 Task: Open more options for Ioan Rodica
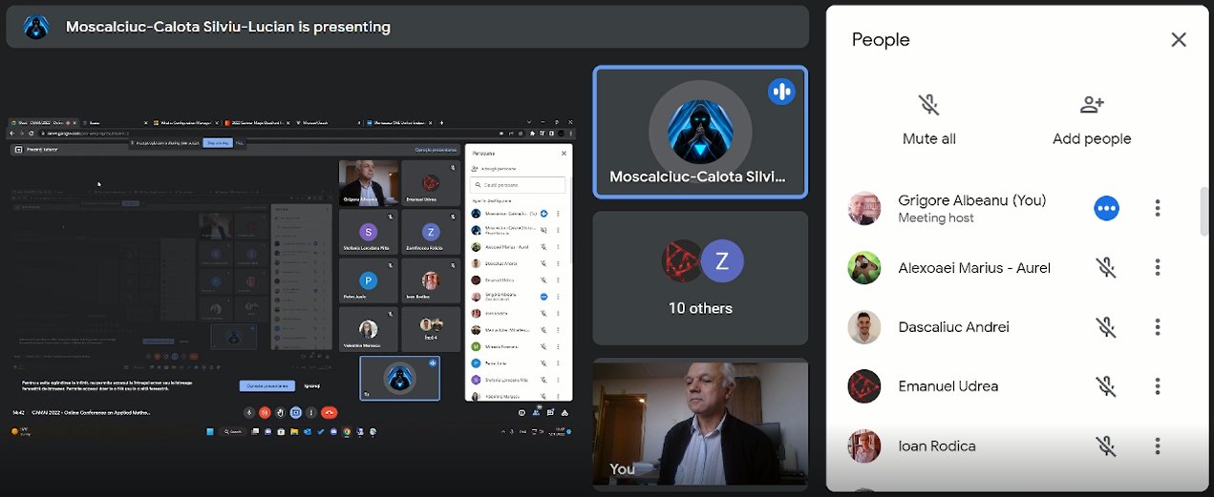click(x=1158, y=445)
